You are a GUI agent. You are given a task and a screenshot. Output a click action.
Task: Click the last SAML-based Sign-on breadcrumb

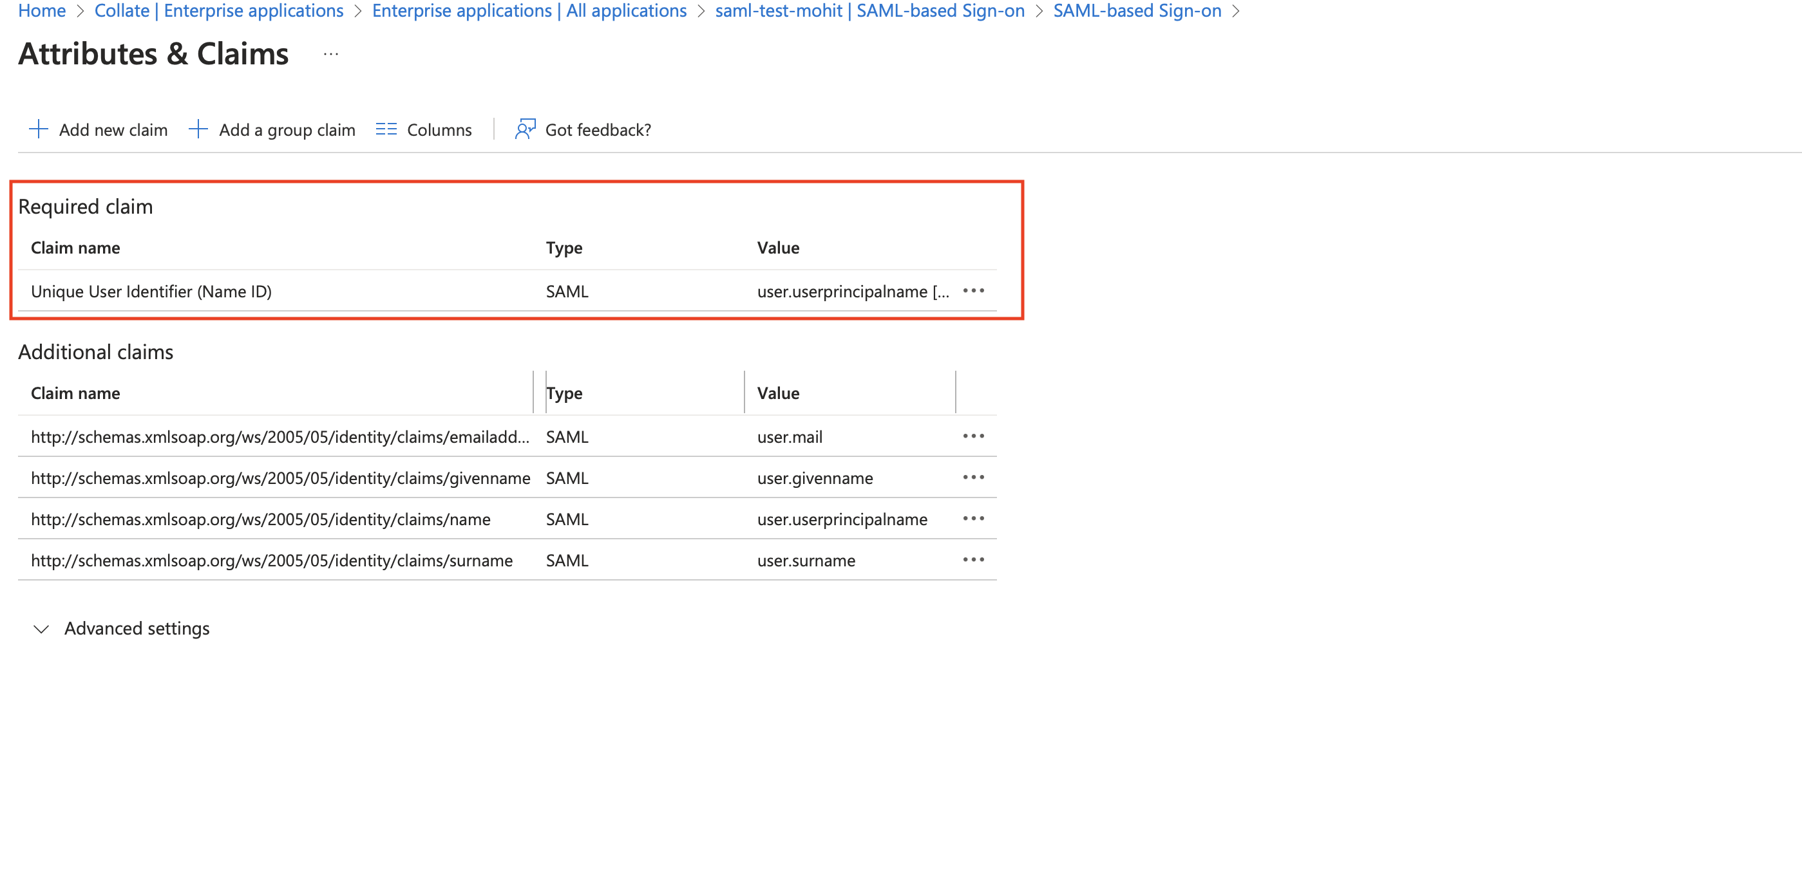[x=1137, y=11]
